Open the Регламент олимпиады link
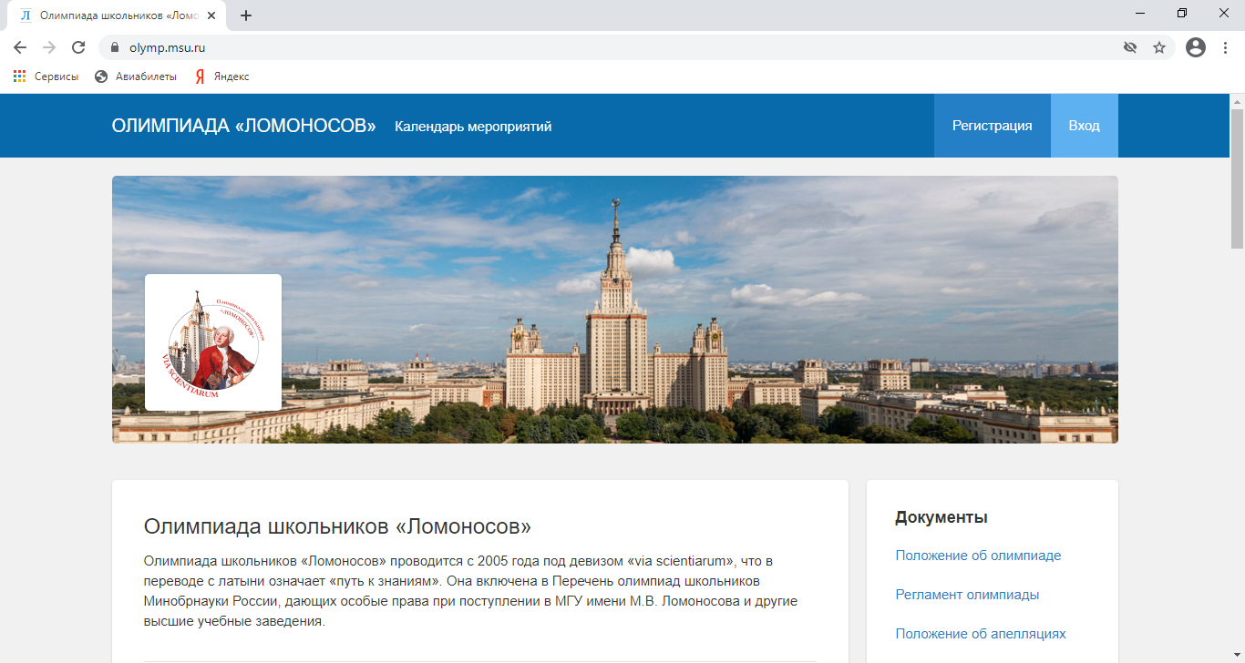This screenshot has width=1245, height=663. [967, 595]
